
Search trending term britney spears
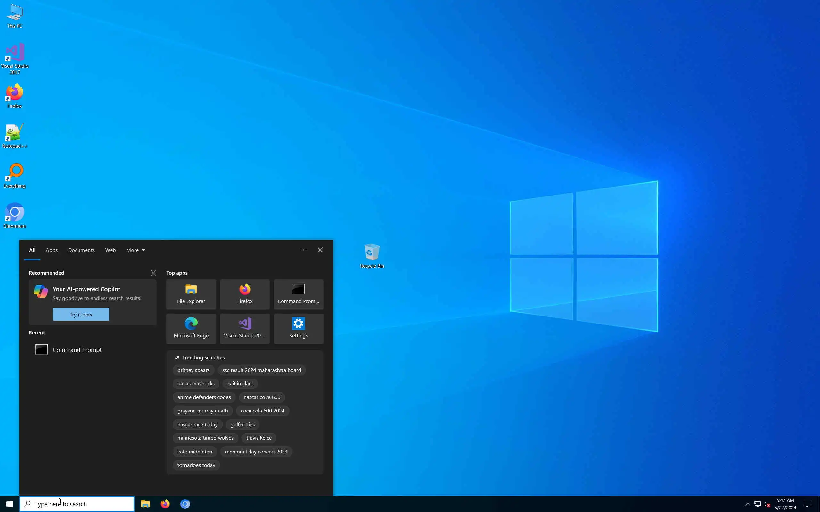(193, 370)
